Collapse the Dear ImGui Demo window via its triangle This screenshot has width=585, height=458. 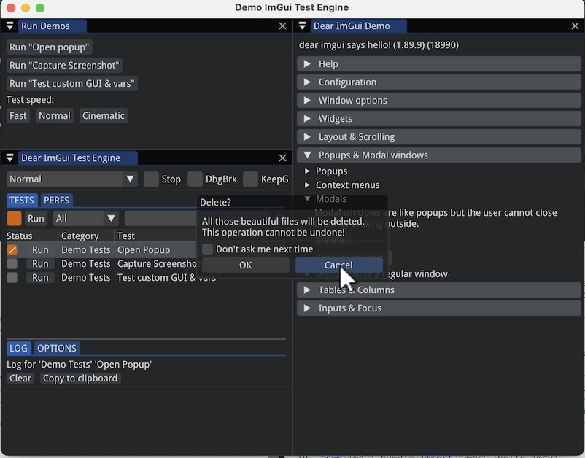click(x=302, y=26)
